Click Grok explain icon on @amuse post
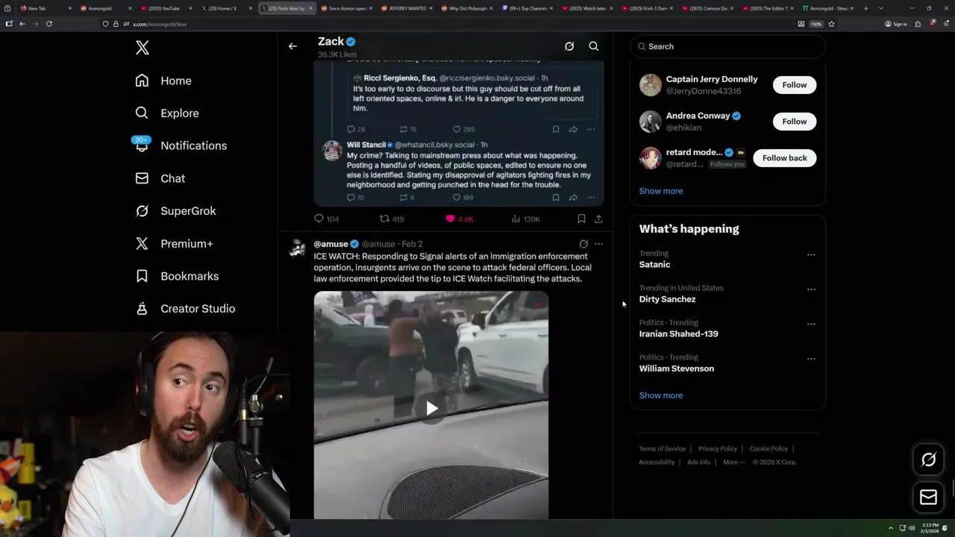 click(x=583, y=244)
